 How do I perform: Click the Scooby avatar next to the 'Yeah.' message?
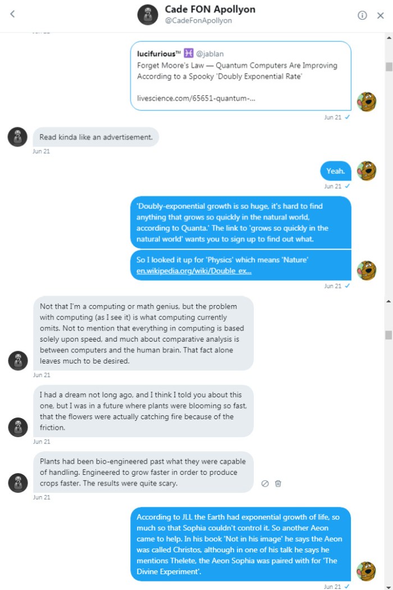[x=367, y=170]
